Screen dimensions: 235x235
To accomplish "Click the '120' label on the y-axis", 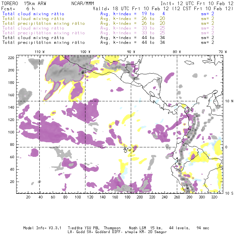I will pyautogui.click(x=11, y=120).
